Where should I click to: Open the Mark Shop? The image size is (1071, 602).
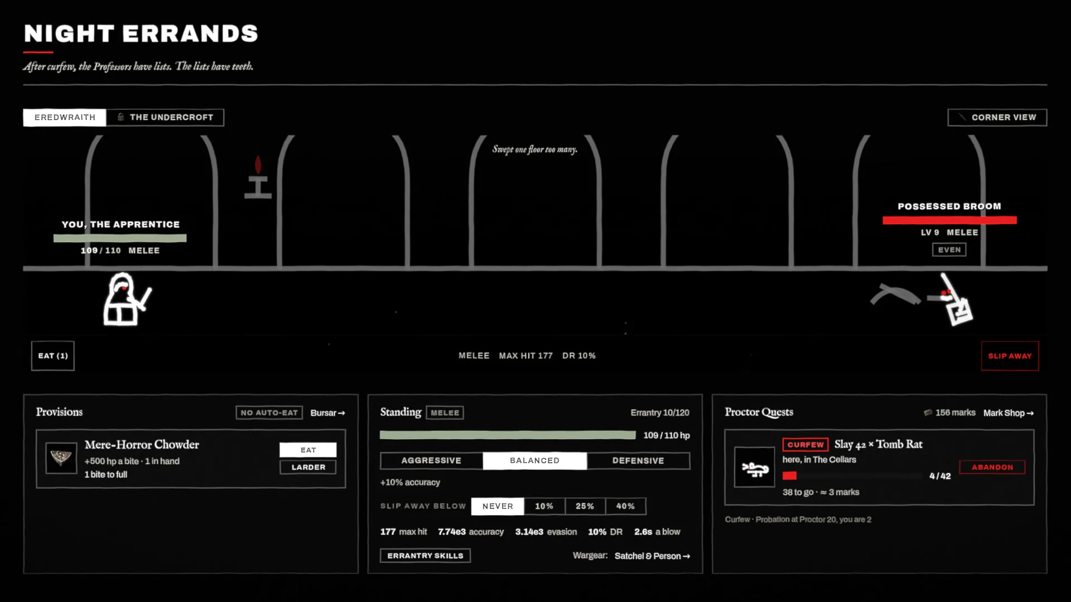pyautogui.click(x=1009, y=413)
